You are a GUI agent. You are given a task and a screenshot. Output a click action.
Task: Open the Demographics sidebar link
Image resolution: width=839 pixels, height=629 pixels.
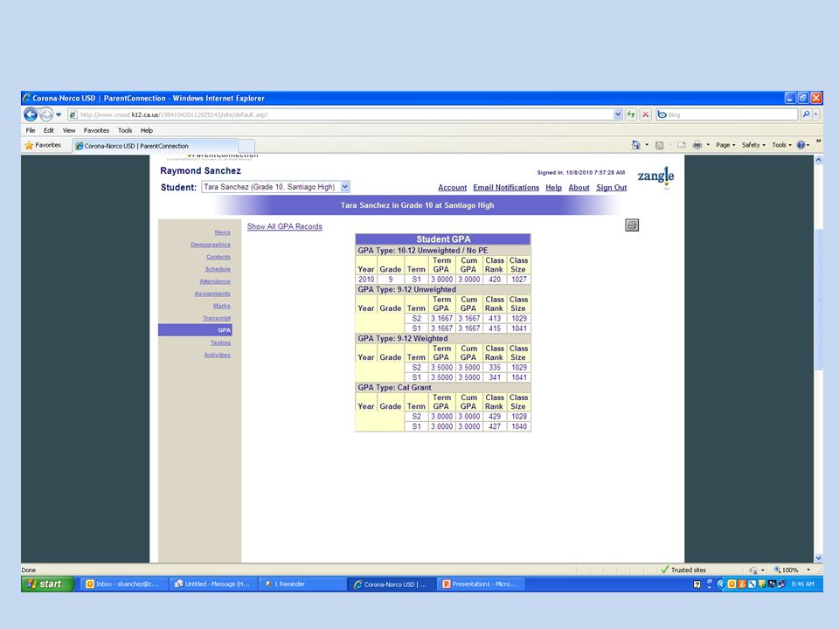click(211, 245)
